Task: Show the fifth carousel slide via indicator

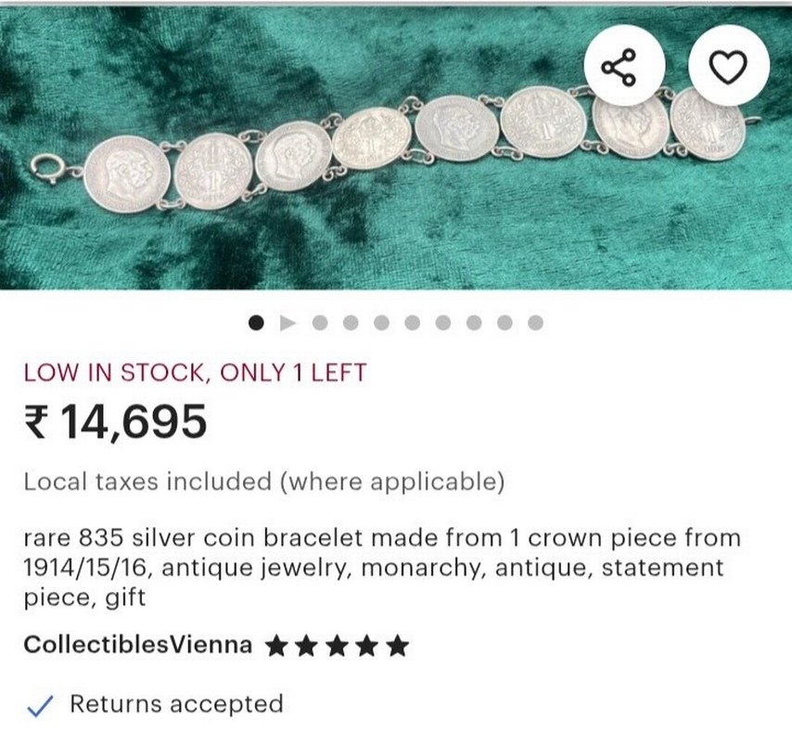Action: pyautogui.click(x=381, y=323)
